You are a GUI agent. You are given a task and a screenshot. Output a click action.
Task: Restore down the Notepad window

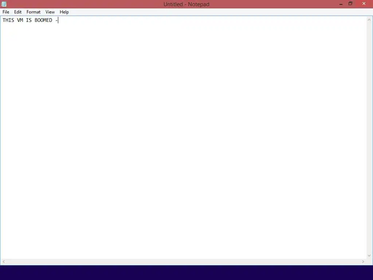pos(350,4)
